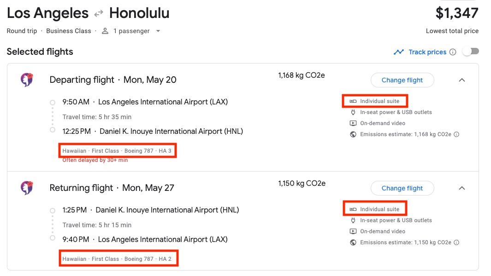Click the in-seat power & USB icon, departing flight

coord(352,112)
